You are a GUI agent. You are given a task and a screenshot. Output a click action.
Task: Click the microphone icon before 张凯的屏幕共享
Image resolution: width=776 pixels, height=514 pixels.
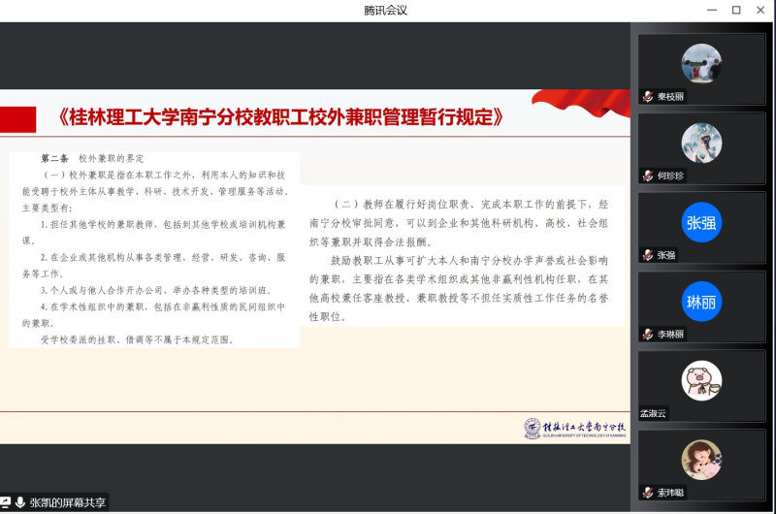20,502
